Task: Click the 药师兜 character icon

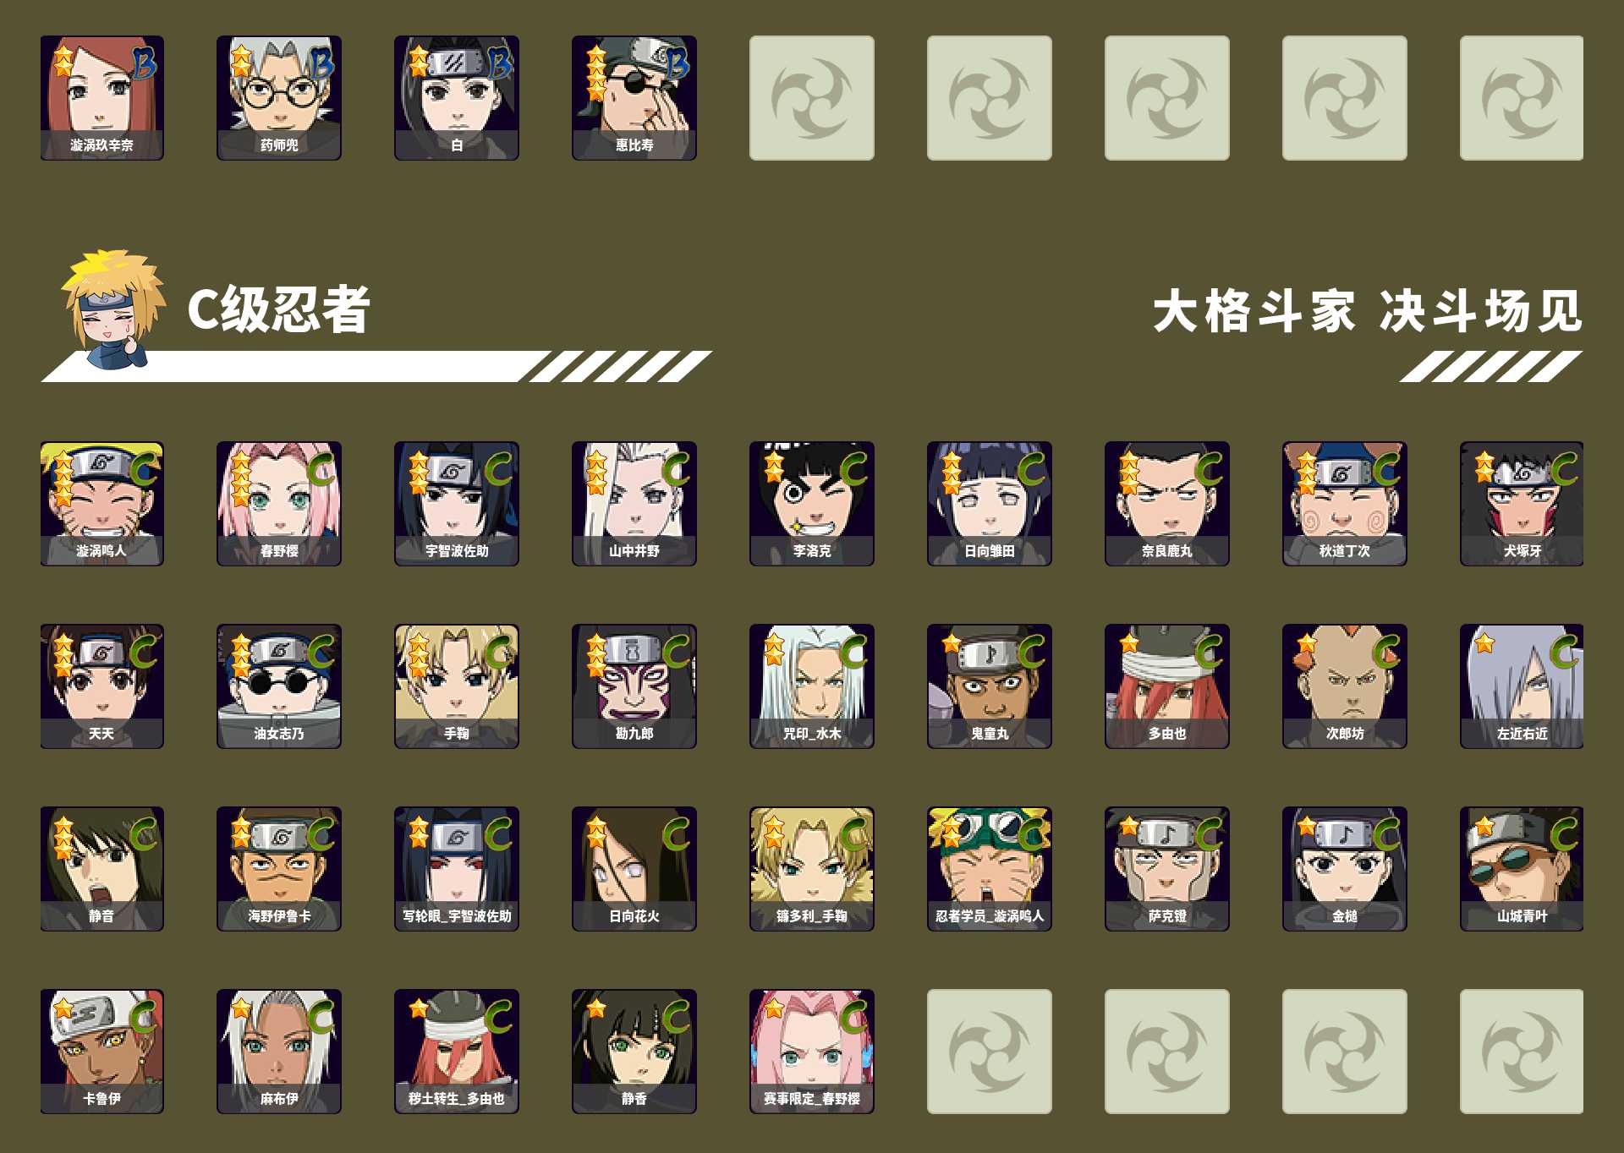Action: [279, 98]
